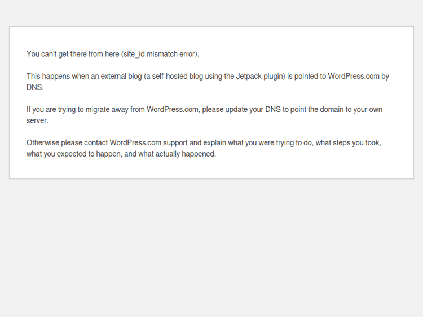Click the words "Otherwise please contact"
423x317 pixels.
click(x=67, y=142)
